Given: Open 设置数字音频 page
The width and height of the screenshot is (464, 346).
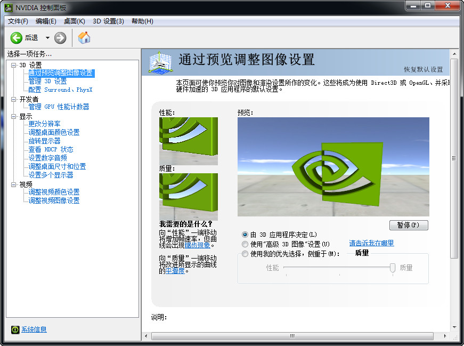Looking at the screenshot, I should click(47, 158).
